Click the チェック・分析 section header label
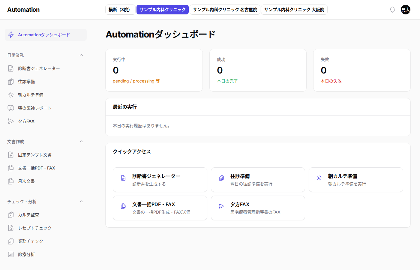Screen dimensions: 420x270 tap(22, 202)
